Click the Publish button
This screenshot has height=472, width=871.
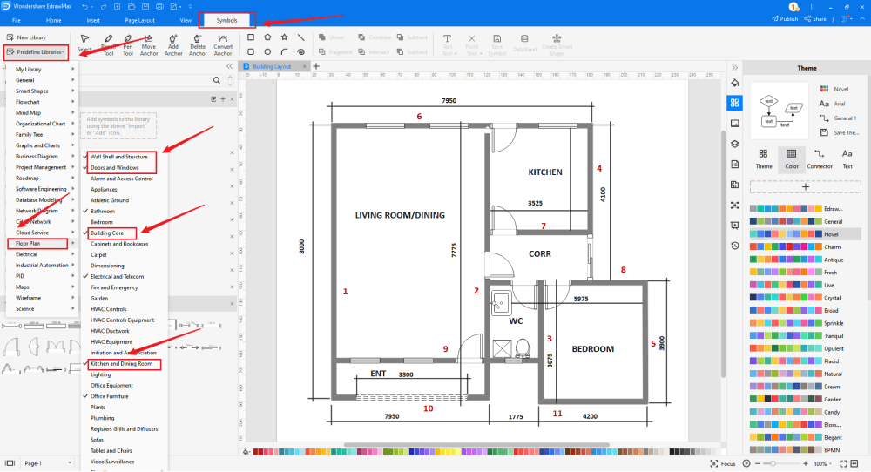(x=785, y=19)
